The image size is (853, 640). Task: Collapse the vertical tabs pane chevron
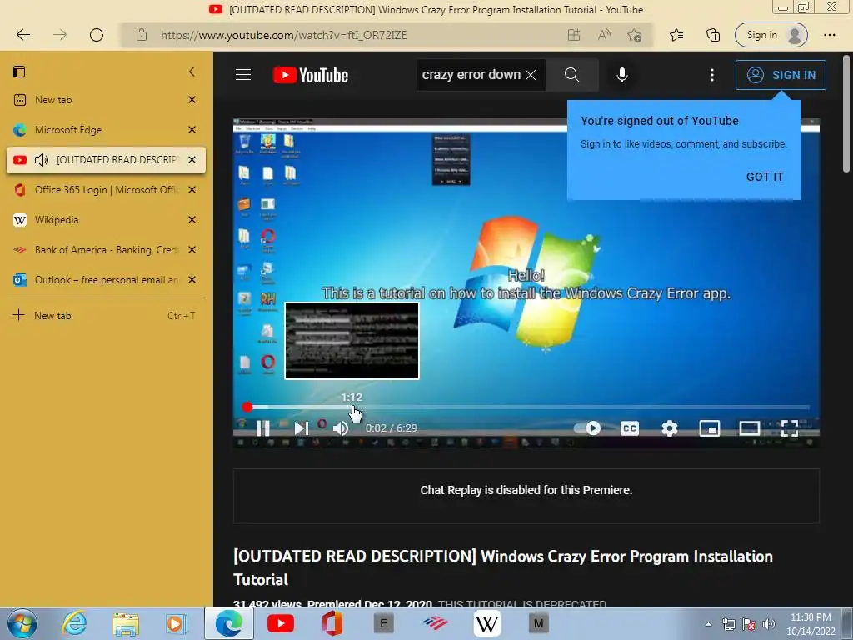(x=192, y=72)
